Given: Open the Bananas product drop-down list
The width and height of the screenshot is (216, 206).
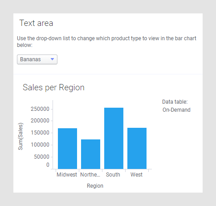Looking at the screenshot, I should click(37, 59).
